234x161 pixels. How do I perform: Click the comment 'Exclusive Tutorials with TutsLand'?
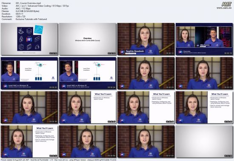[31, 19]
